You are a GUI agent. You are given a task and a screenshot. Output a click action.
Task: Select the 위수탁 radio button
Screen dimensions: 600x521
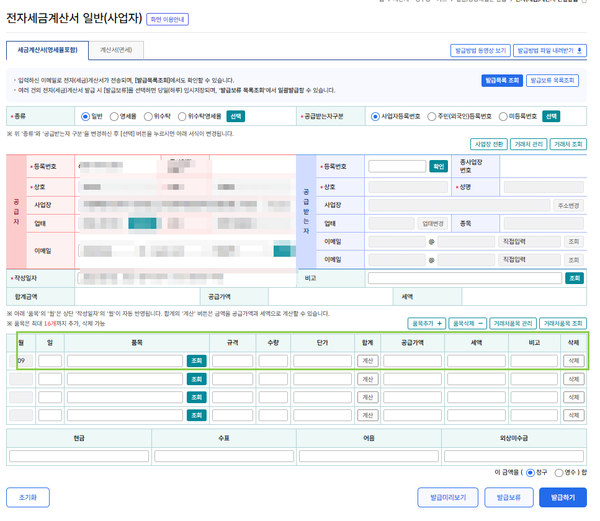pos(148,116)
